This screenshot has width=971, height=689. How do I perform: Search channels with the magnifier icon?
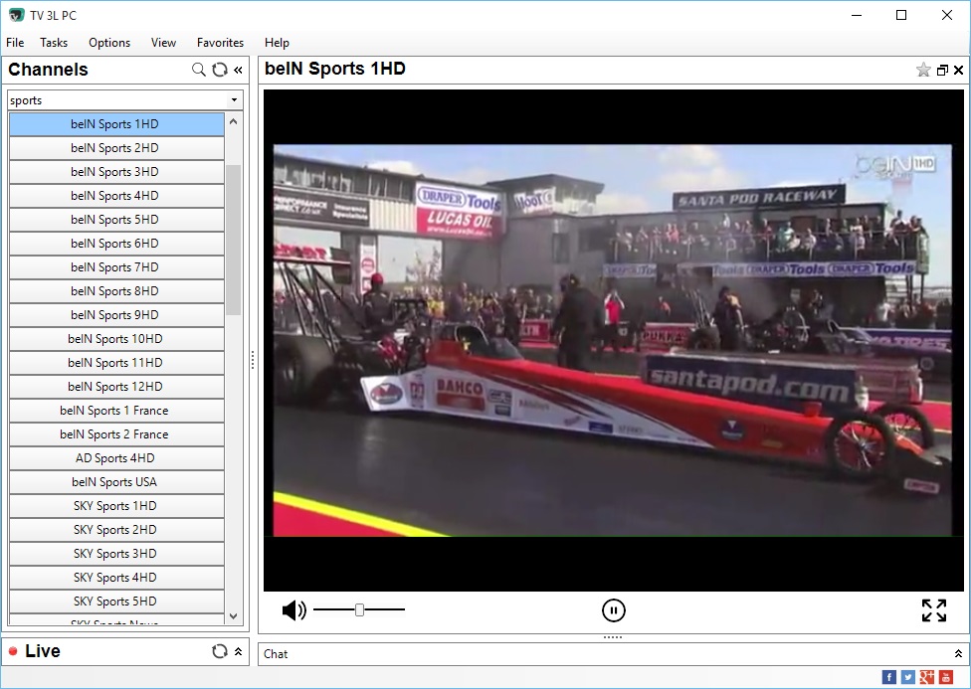pyautogui.click(x=198, y=70)
